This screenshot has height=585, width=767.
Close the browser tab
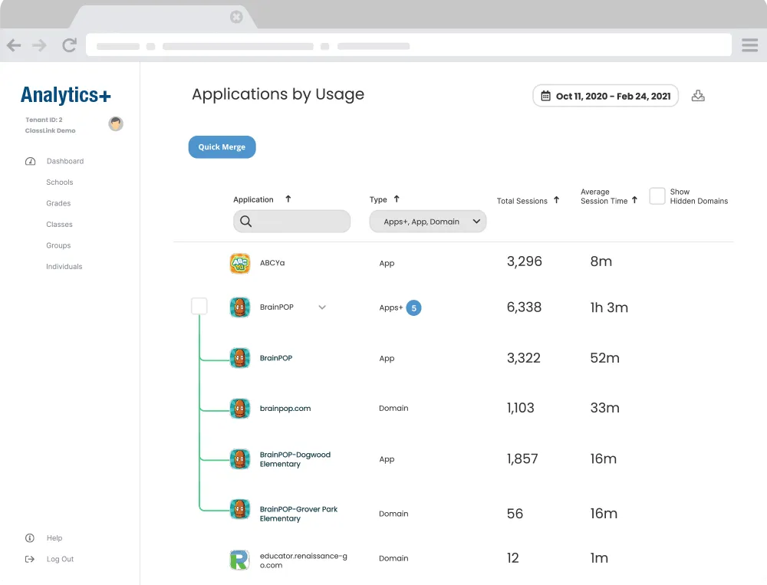tap(236, 17)
